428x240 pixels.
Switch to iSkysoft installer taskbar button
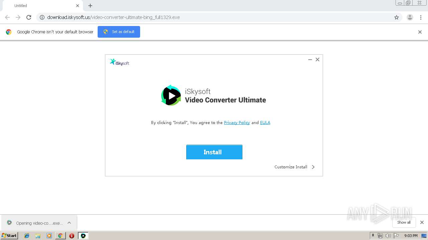(x=83, y=236)
